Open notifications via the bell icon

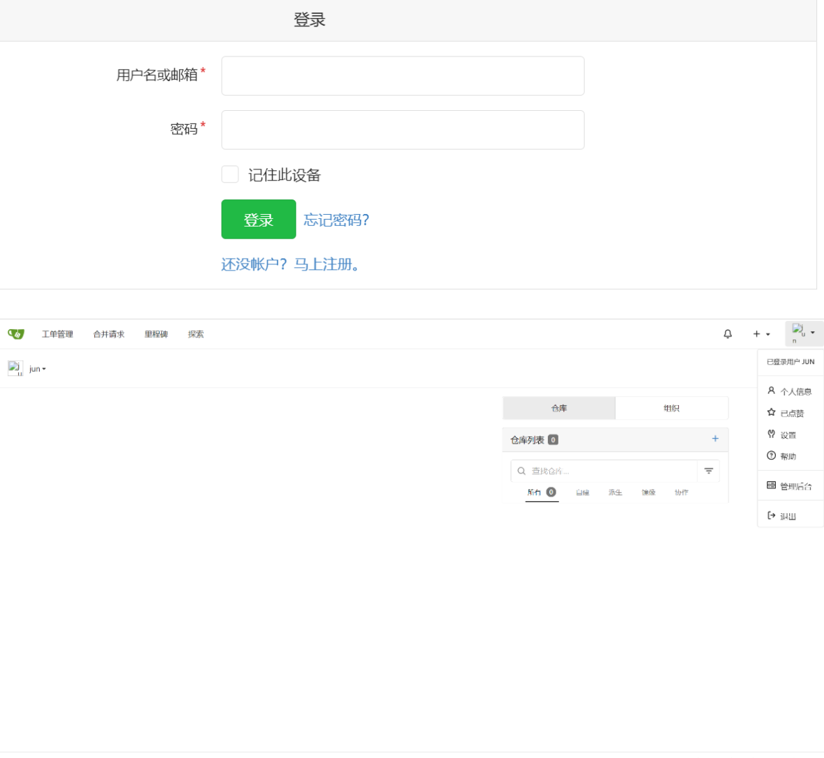tap(727, 334)
